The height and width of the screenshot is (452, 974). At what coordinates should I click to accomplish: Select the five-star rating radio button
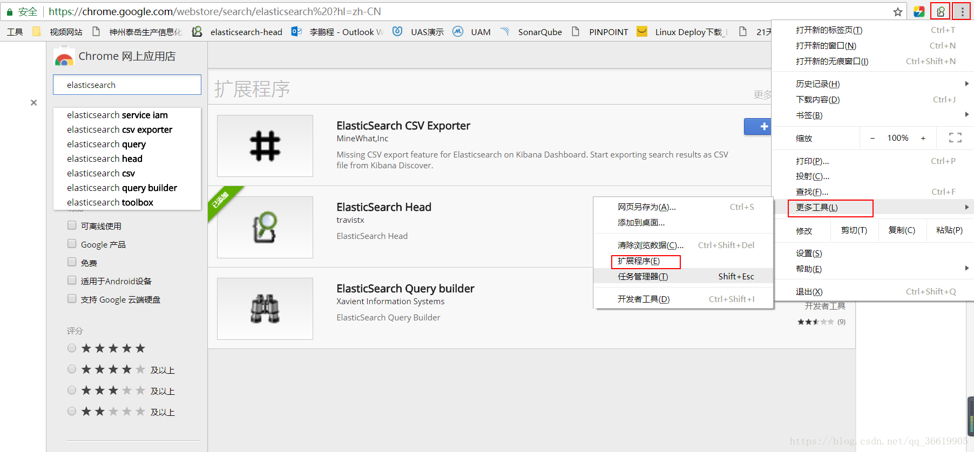[72, 348]
